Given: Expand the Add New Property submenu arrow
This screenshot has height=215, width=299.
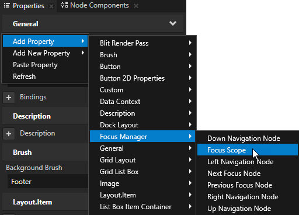Looking at the screenshot, I should pos(83,53).
